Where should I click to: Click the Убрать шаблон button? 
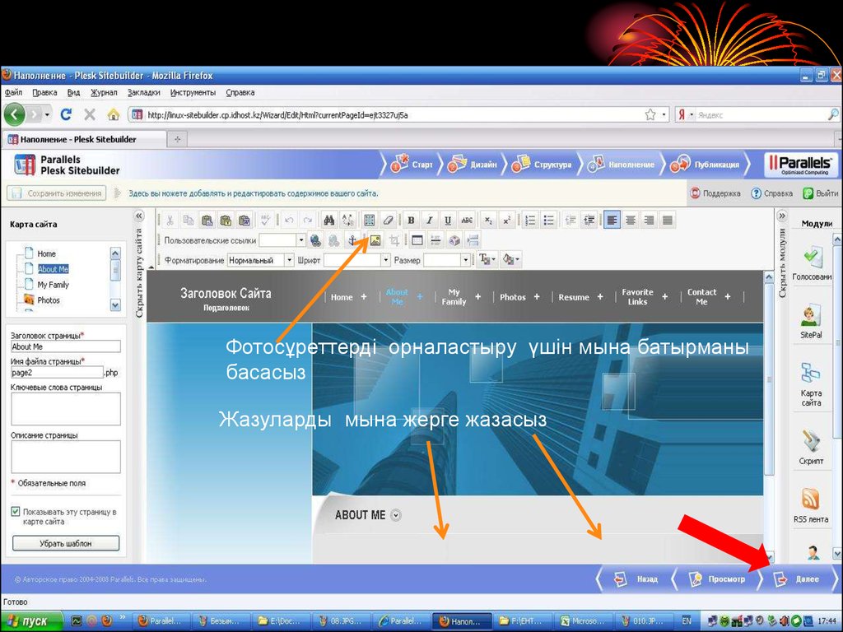point(66,543)
